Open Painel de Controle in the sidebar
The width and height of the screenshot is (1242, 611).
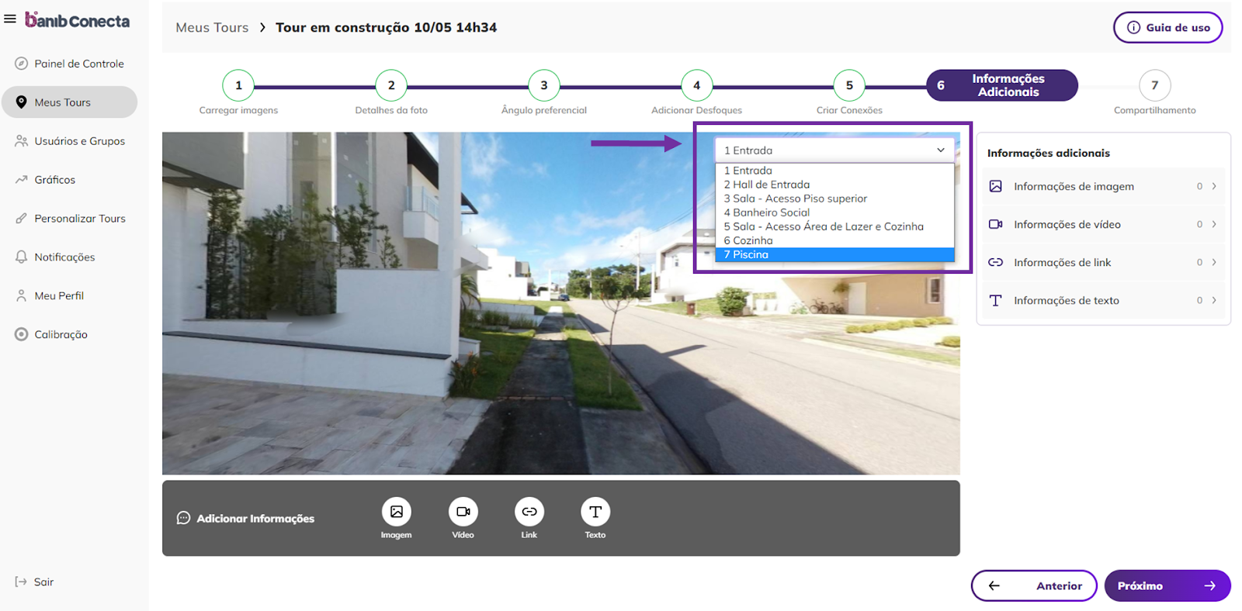click(x=70, y=64)
